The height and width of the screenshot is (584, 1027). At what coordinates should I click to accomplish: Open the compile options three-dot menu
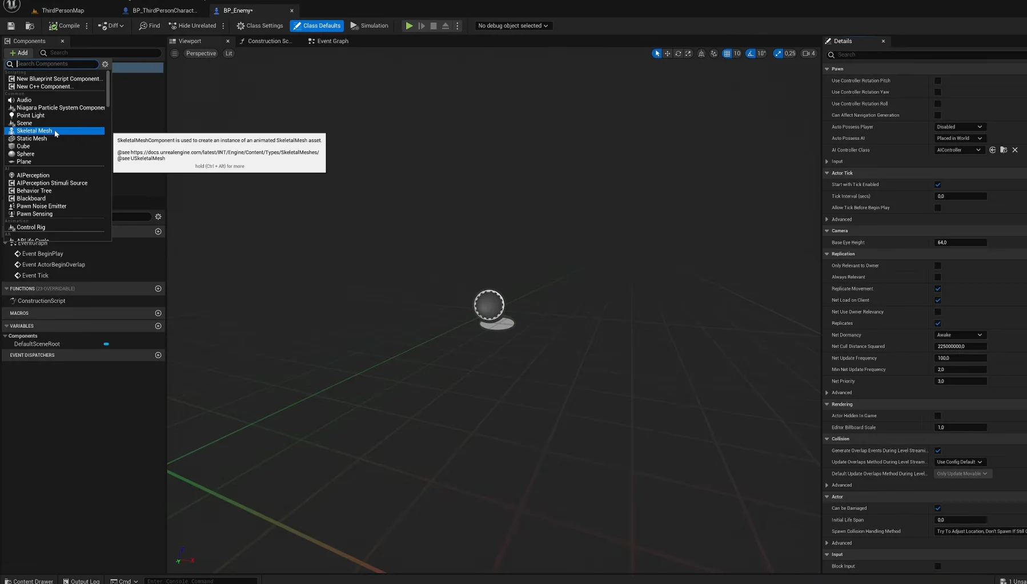(87, 26)
